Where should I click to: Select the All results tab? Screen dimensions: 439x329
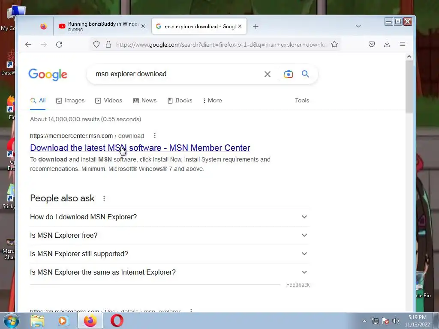pos(38,100)
